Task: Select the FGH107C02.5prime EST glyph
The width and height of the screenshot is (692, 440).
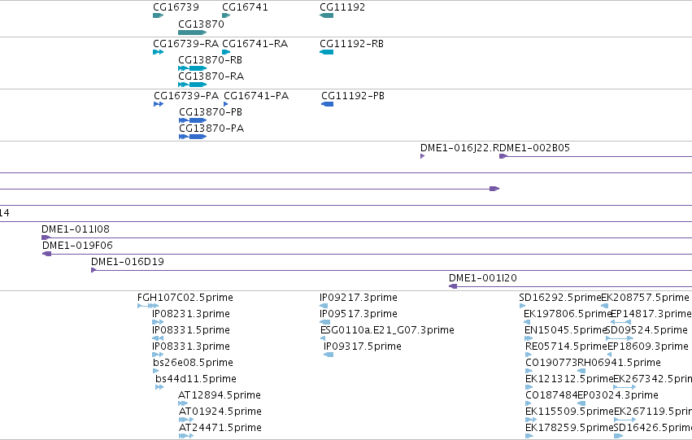Action: 148,306
